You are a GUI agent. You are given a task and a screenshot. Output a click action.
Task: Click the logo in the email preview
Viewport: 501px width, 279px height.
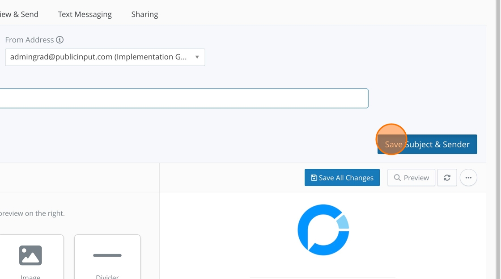(x=323, y=230)
